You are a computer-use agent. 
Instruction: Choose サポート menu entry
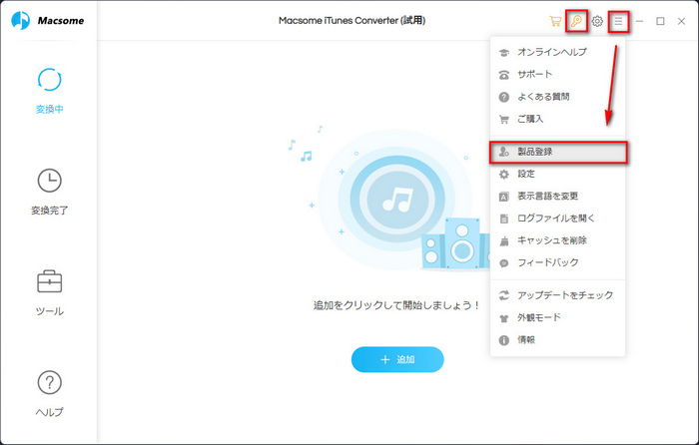pos(557,75)
